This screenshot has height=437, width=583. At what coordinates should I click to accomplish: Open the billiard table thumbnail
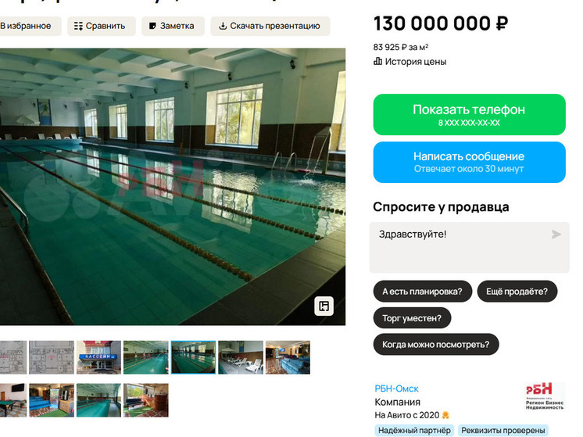coord(13,400)
